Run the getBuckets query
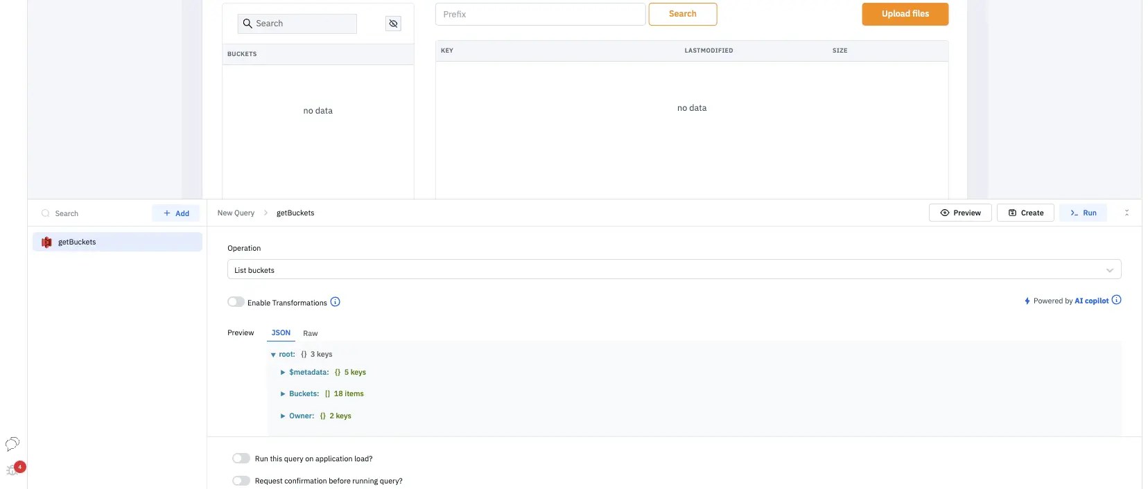Screen dimensions: 1148x489 (x=1083, y=213)
